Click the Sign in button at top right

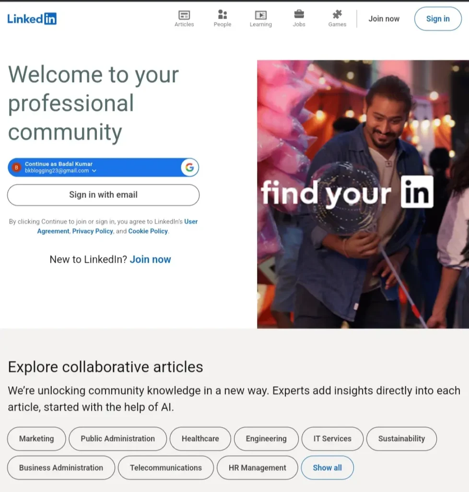pyautogui.click(x=437, y=19)
